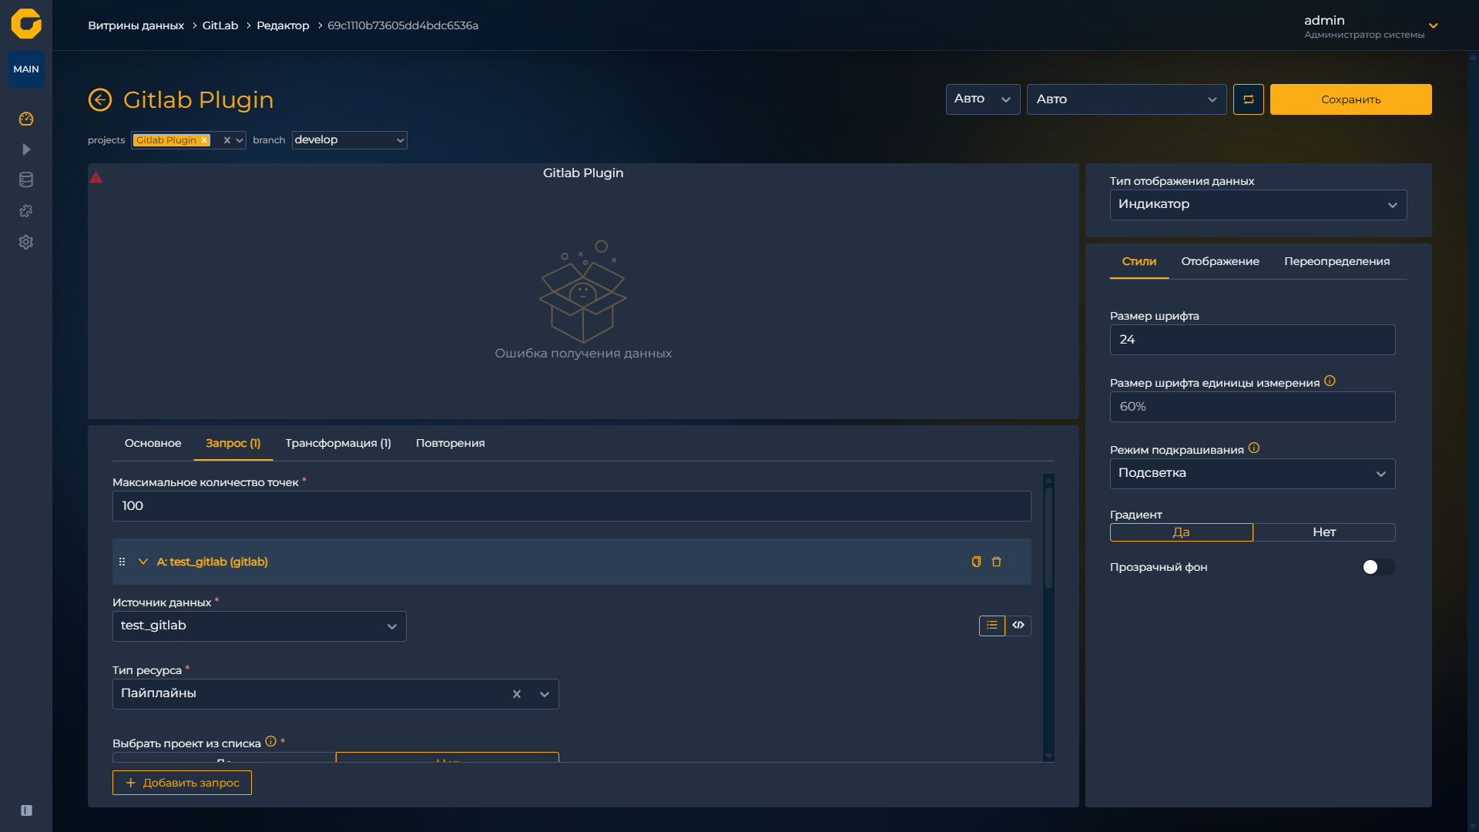Open second wide Авто dropdown

click(1126, 99)
